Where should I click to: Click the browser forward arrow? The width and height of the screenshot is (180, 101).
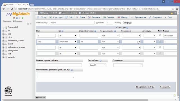coord(8,9)
